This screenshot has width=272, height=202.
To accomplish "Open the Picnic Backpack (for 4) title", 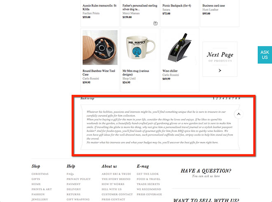I will (x=177, y=5).
